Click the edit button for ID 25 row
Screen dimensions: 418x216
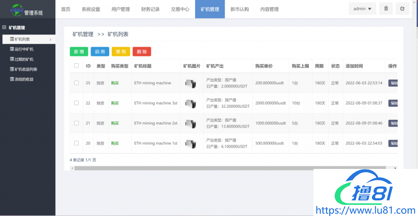(x=393, y=83)
